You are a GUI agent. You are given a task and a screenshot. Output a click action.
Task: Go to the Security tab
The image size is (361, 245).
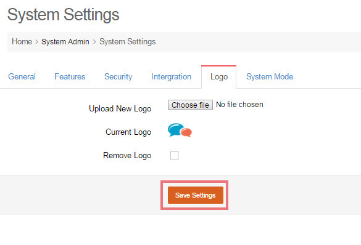[x=118, y=77]
